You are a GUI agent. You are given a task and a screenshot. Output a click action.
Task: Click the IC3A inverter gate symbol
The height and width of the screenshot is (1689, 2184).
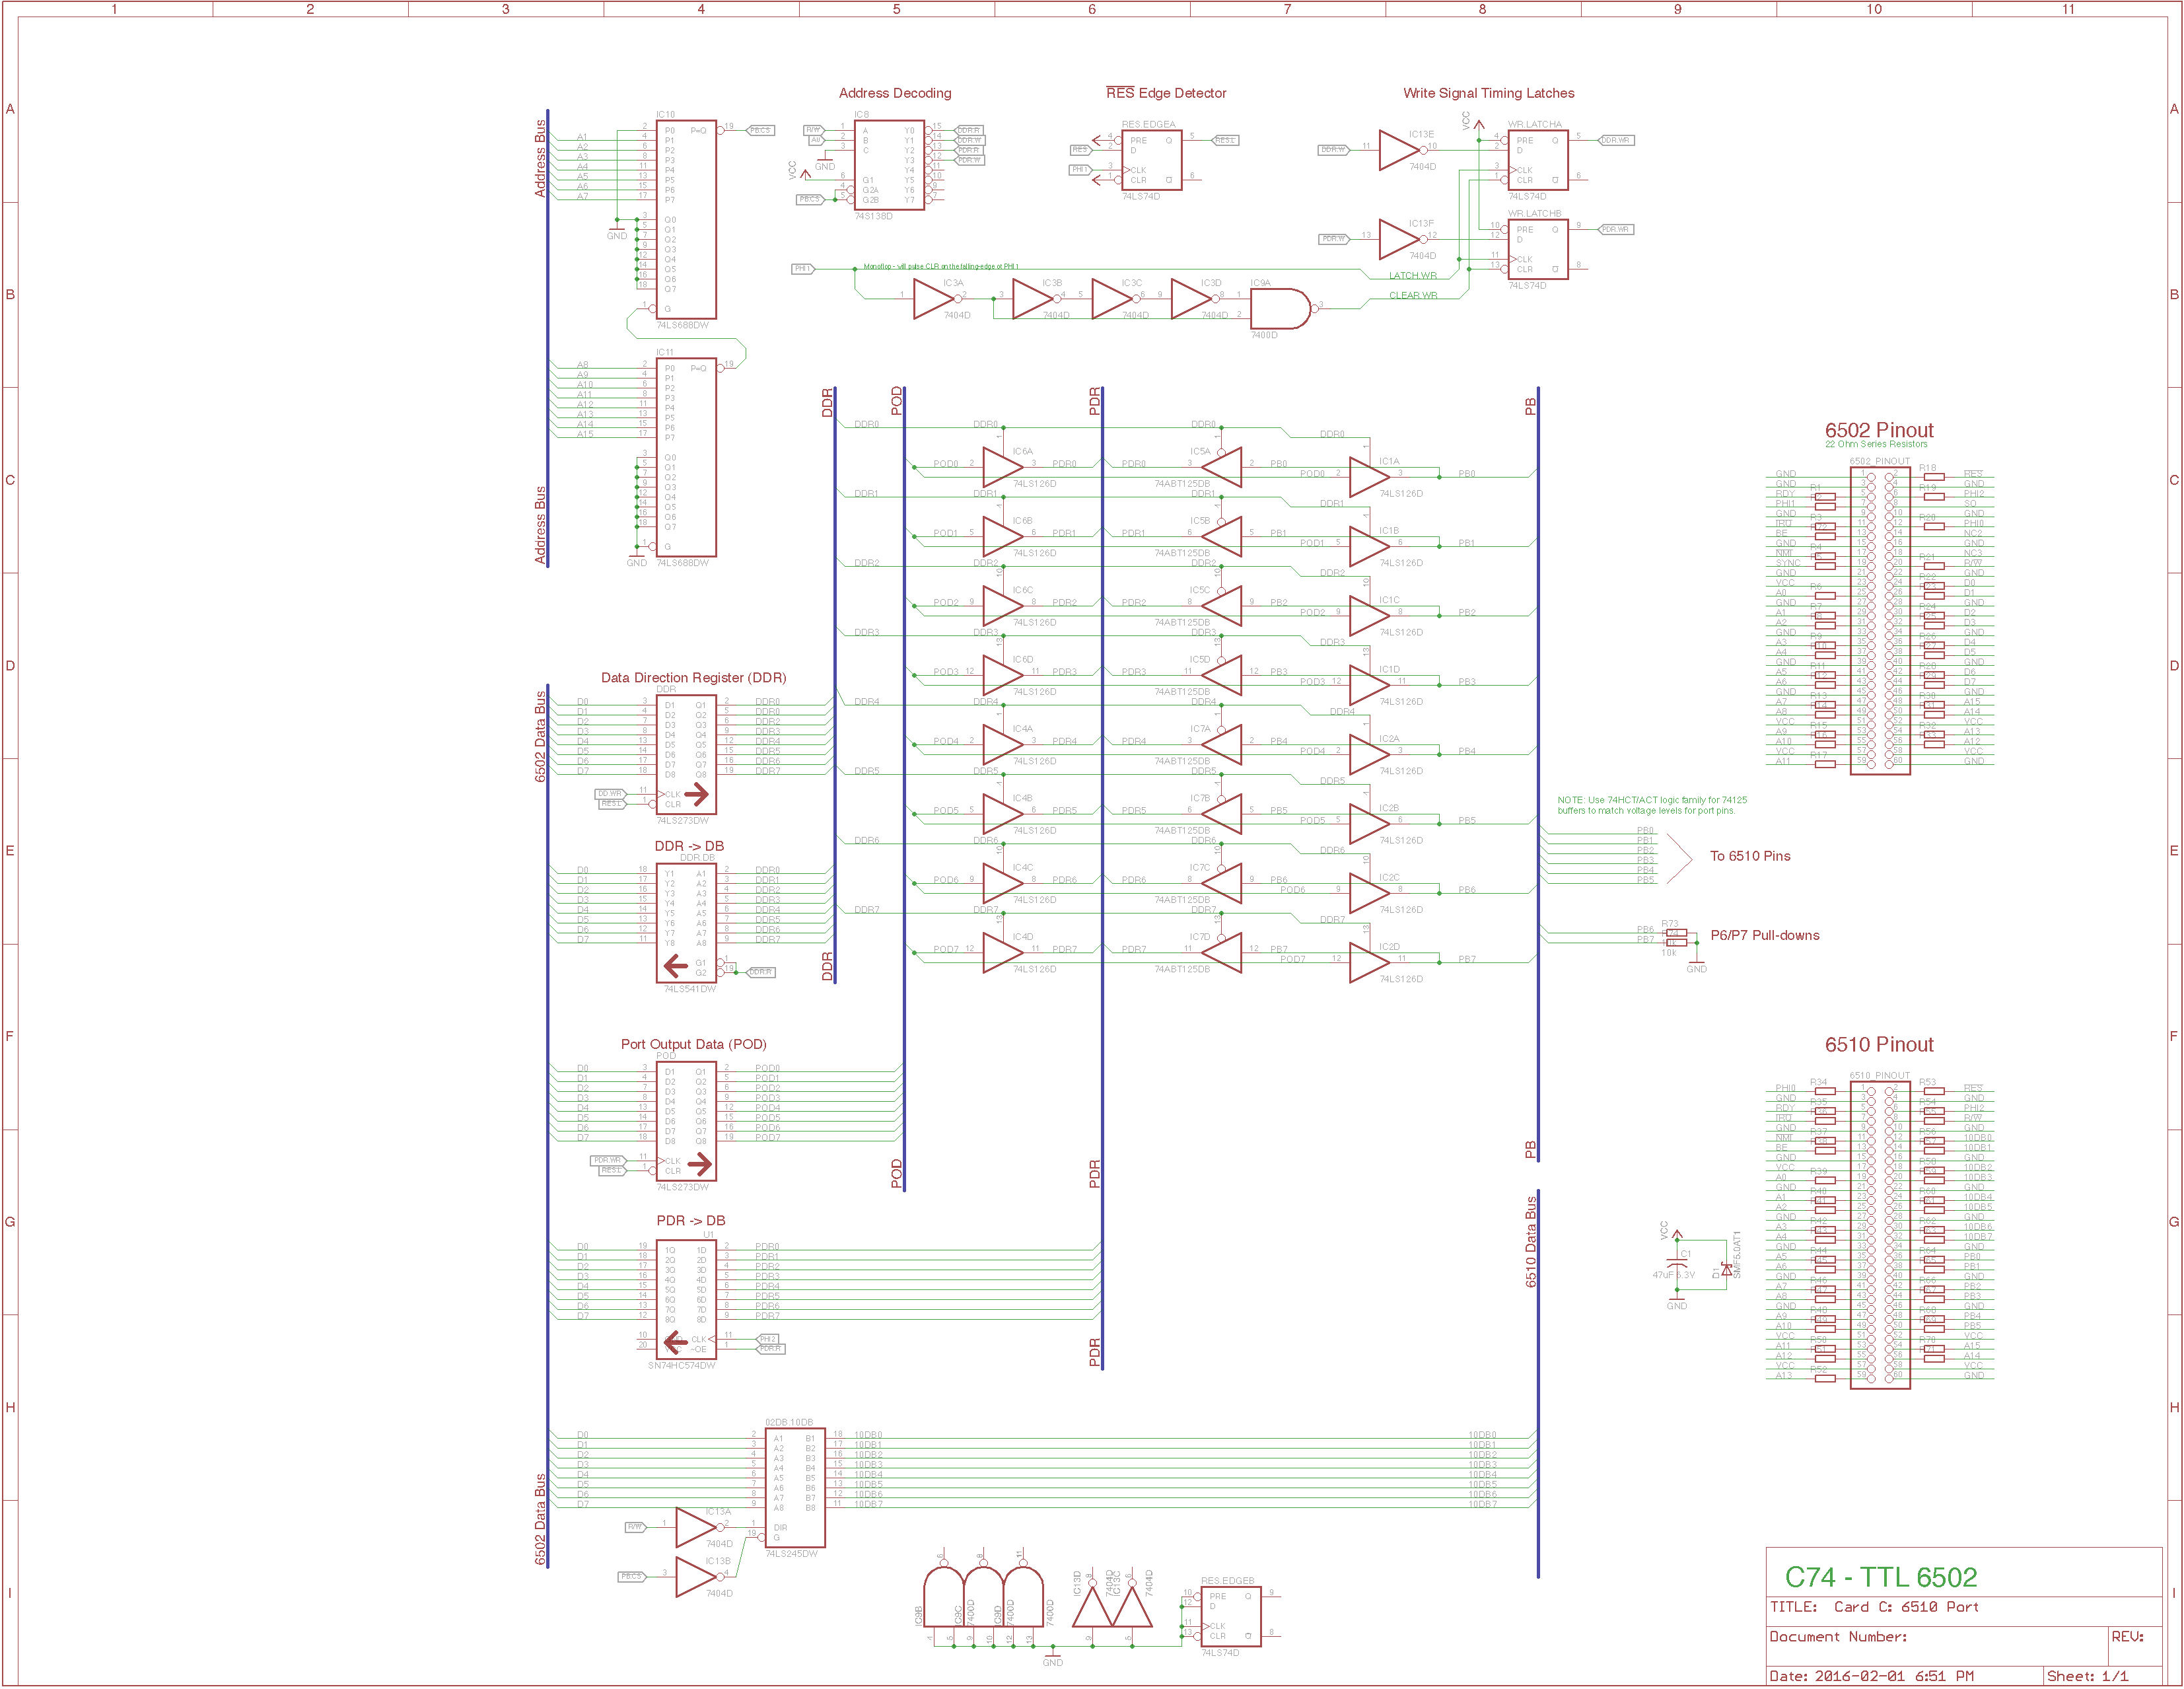pos(932,298)
